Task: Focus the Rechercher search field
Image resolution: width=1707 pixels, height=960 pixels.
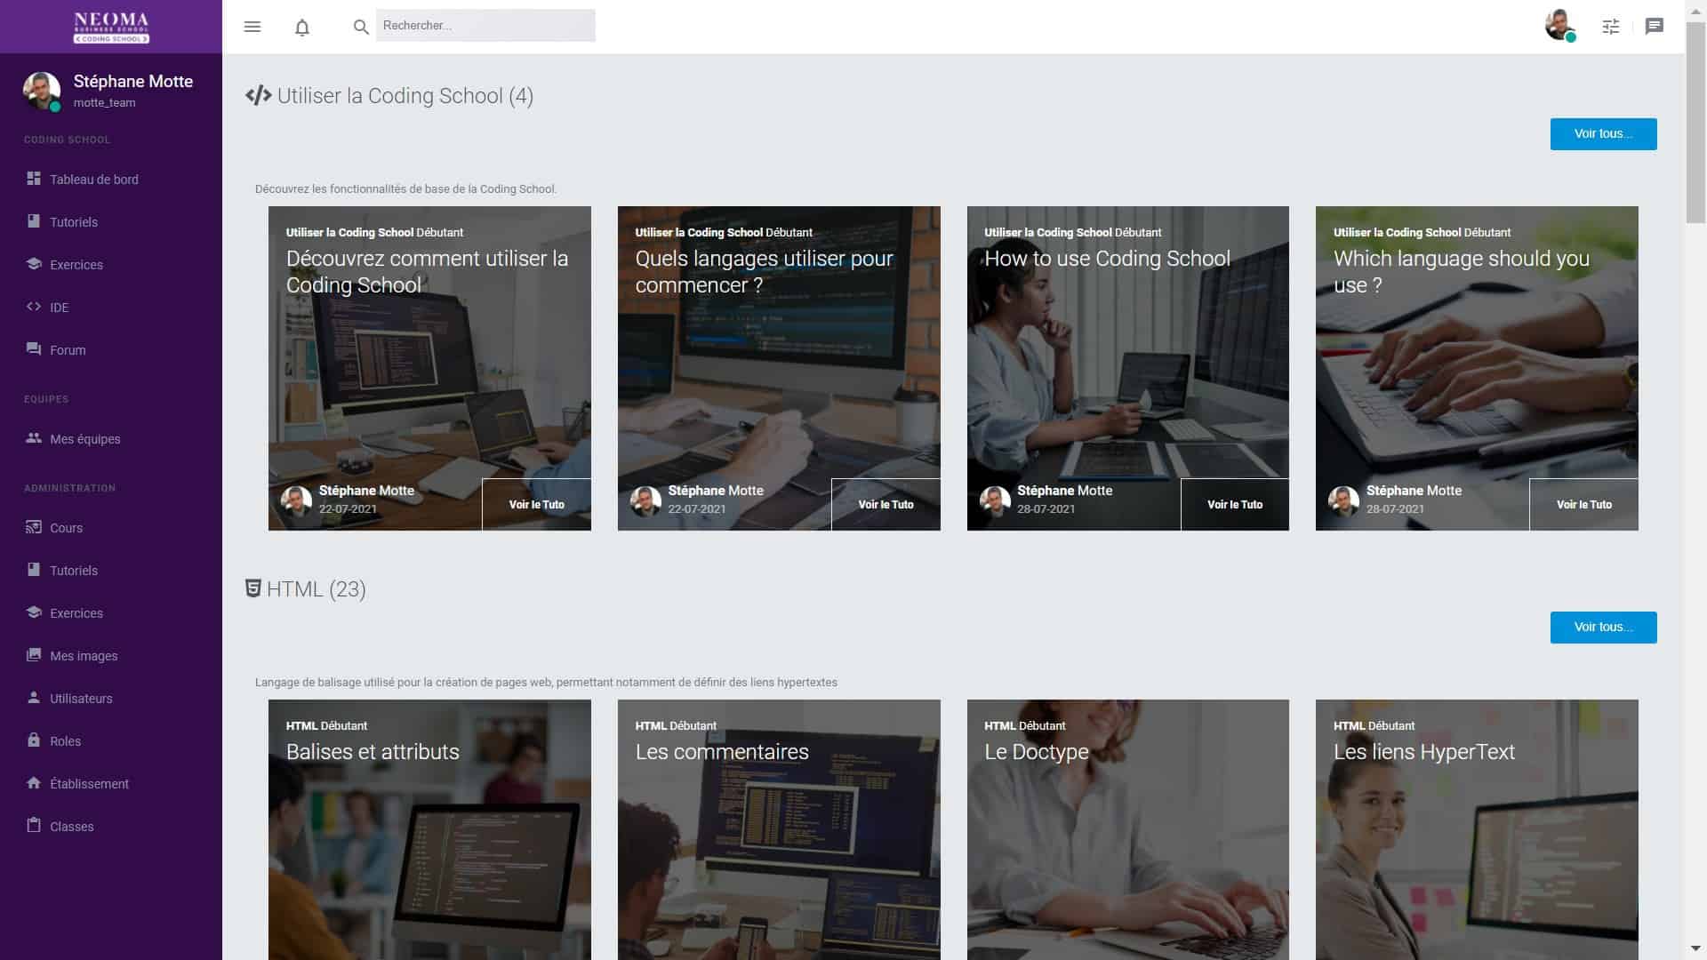Action: coord(485,26)
